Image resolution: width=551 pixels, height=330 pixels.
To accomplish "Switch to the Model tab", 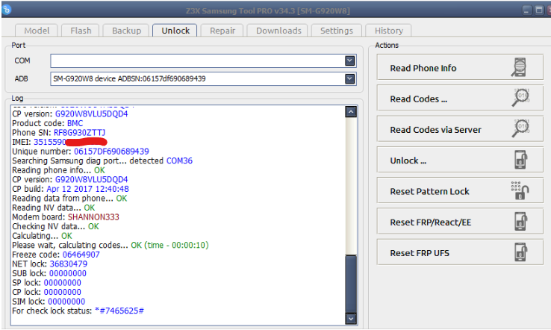I will (37, 31).
